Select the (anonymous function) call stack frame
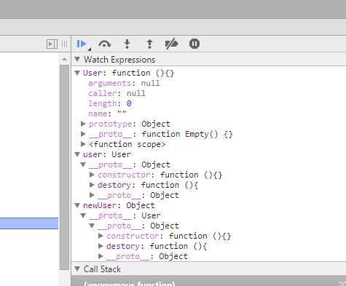The width and height of the screenshot is (346, 286). point(209,281)
